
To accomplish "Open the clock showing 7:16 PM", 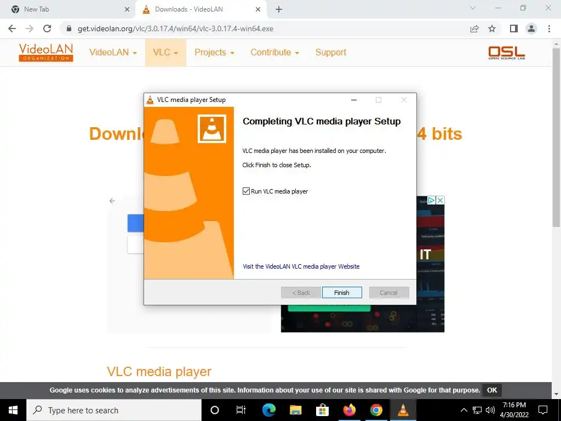I will pyautogui.click(x=514, y=410).
